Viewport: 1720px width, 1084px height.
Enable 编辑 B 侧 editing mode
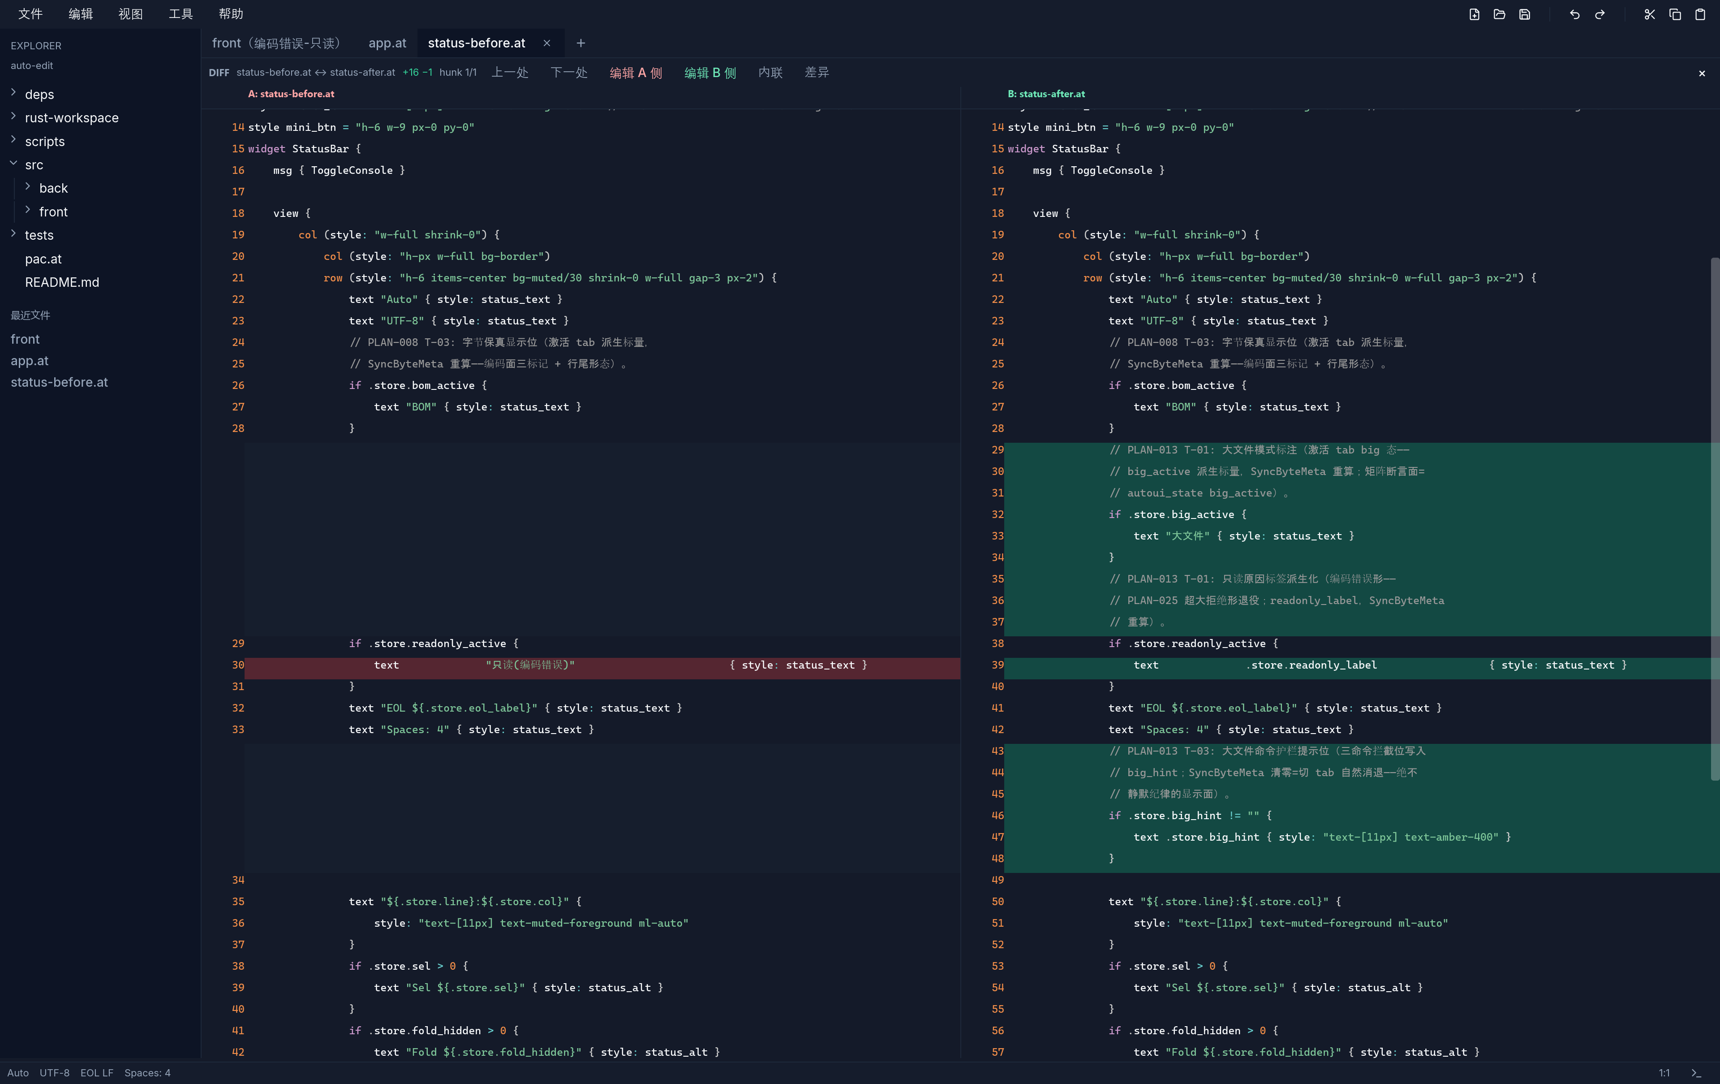tap(710, 72)
